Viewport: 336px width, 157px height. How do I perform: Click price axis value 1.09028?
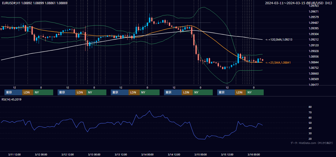click(x=313, y=51)
